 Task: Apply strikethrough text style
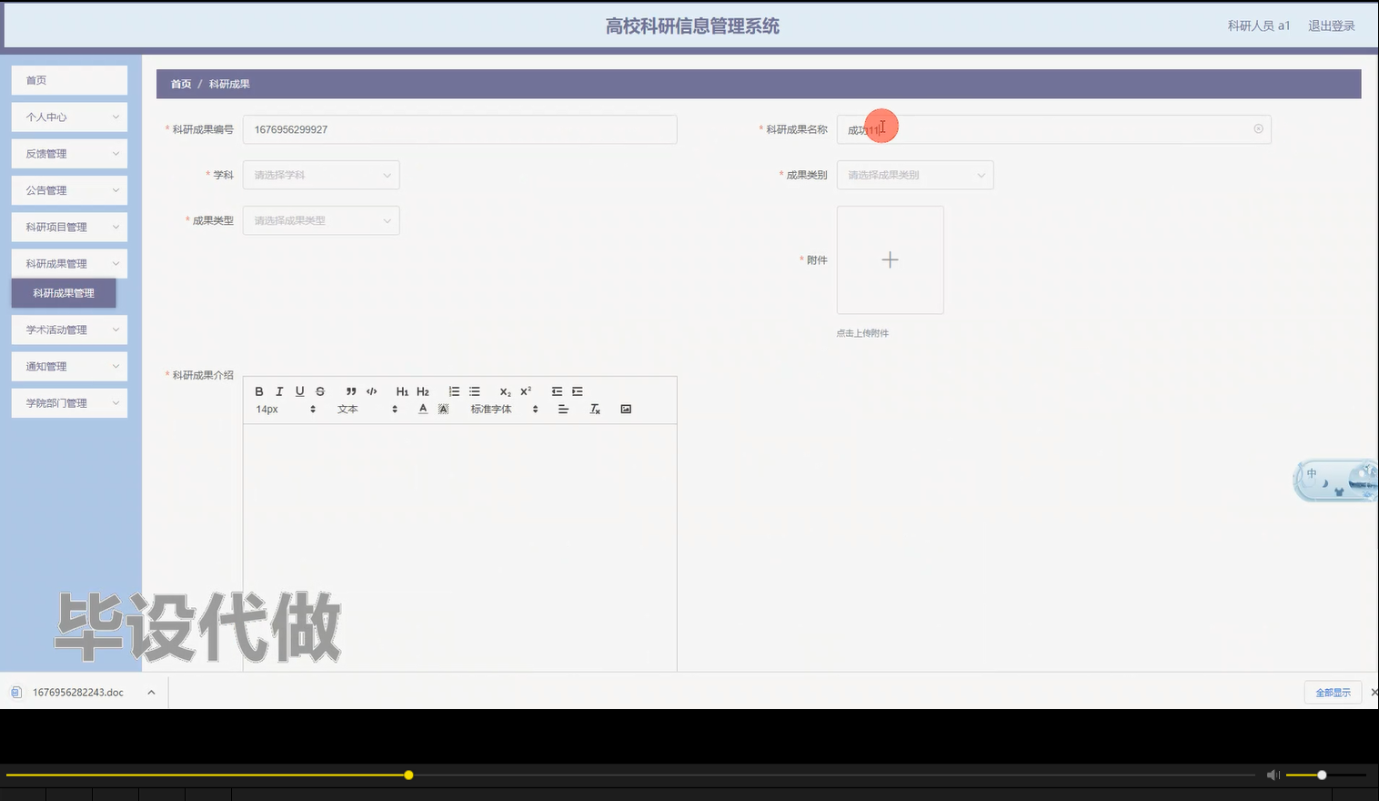tap(319, 390)
